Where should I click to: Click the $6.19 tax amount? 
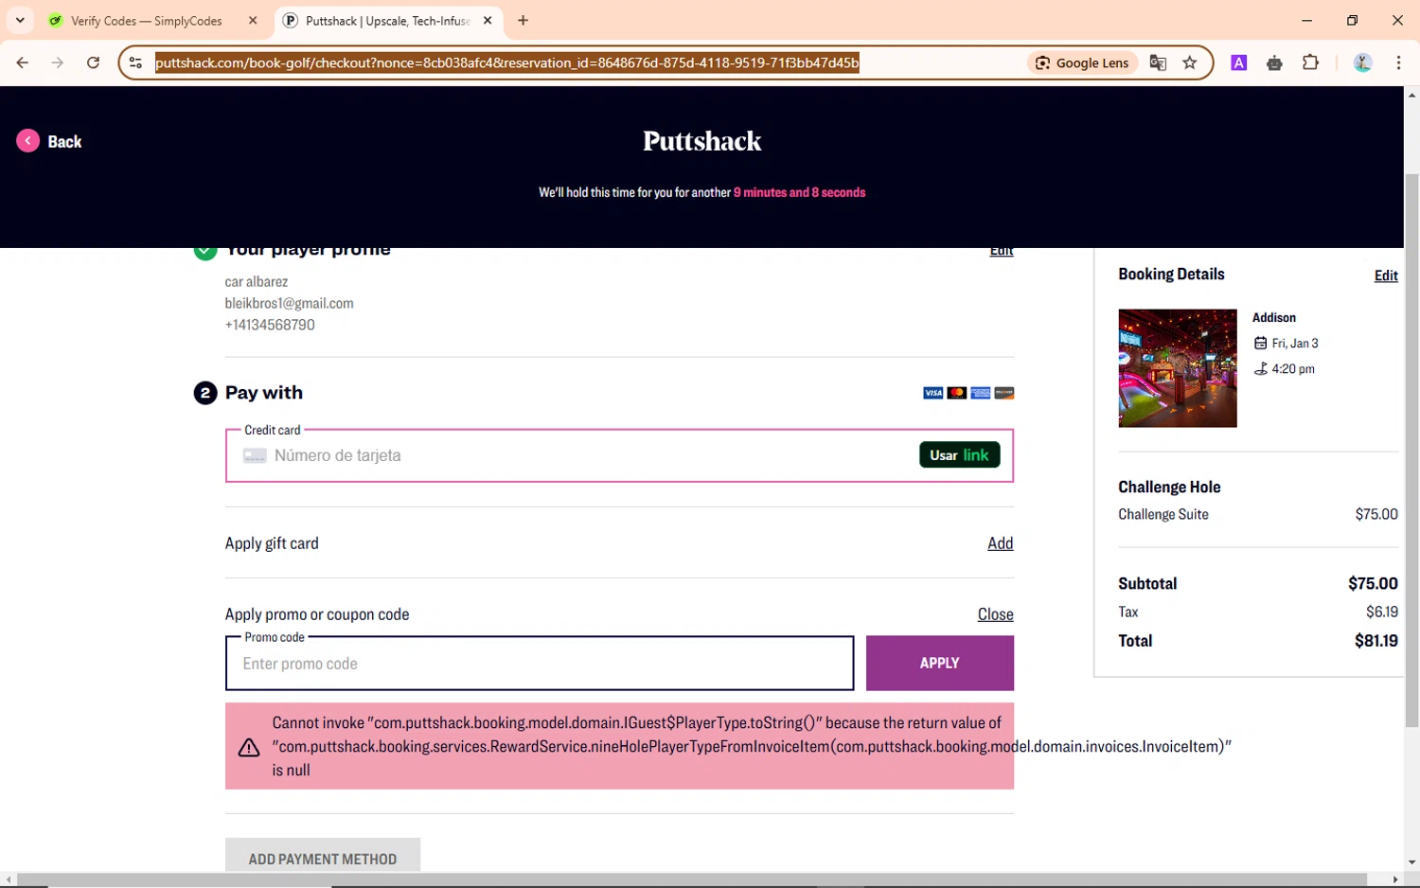click(x=1381, y=612)
